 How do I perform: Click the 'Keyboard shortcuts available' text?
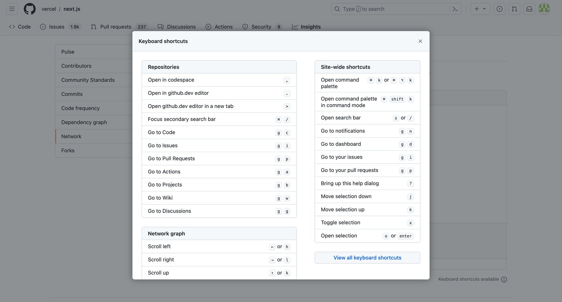(468, 279)
